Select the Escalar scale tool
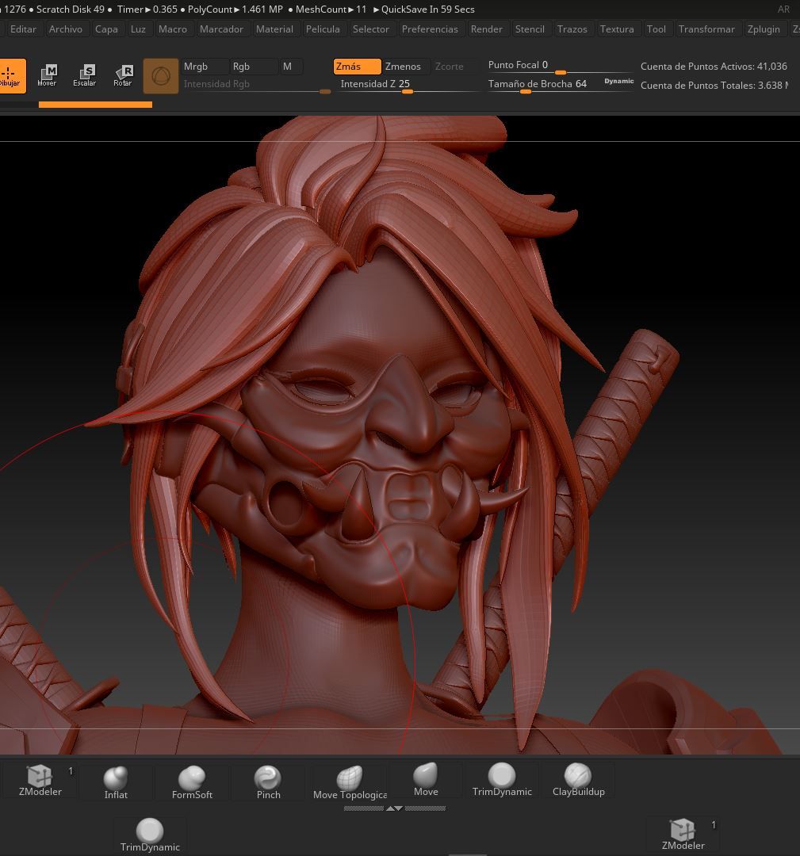Screen dimensions: 800x856 coord(85,76)
